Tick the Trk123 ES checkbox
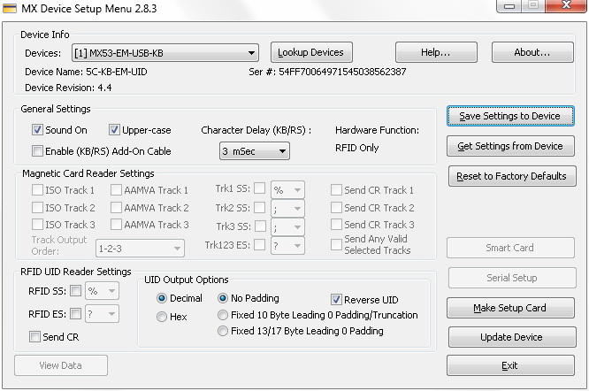This screenshot has width=589, height=391. [x=259, y=245]
